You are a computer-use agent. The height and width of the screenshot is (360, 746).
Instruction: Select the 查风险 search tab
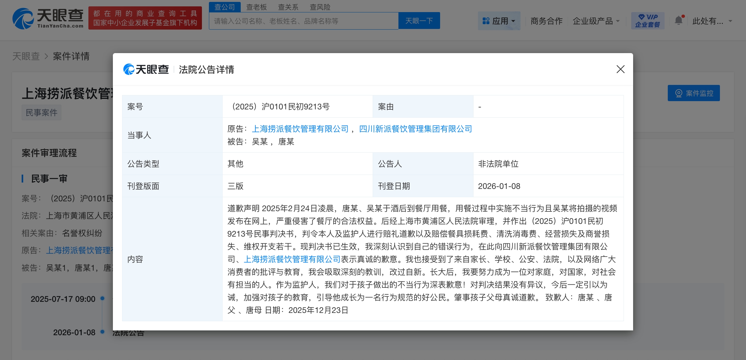coord(320,7)
